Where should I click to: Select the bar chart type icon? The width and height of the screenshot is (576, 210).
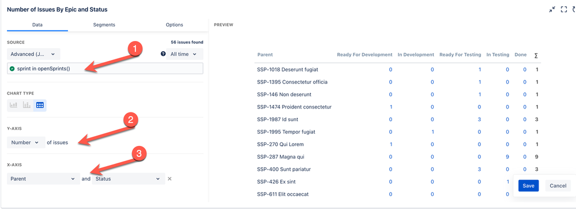tap(14, 105)
